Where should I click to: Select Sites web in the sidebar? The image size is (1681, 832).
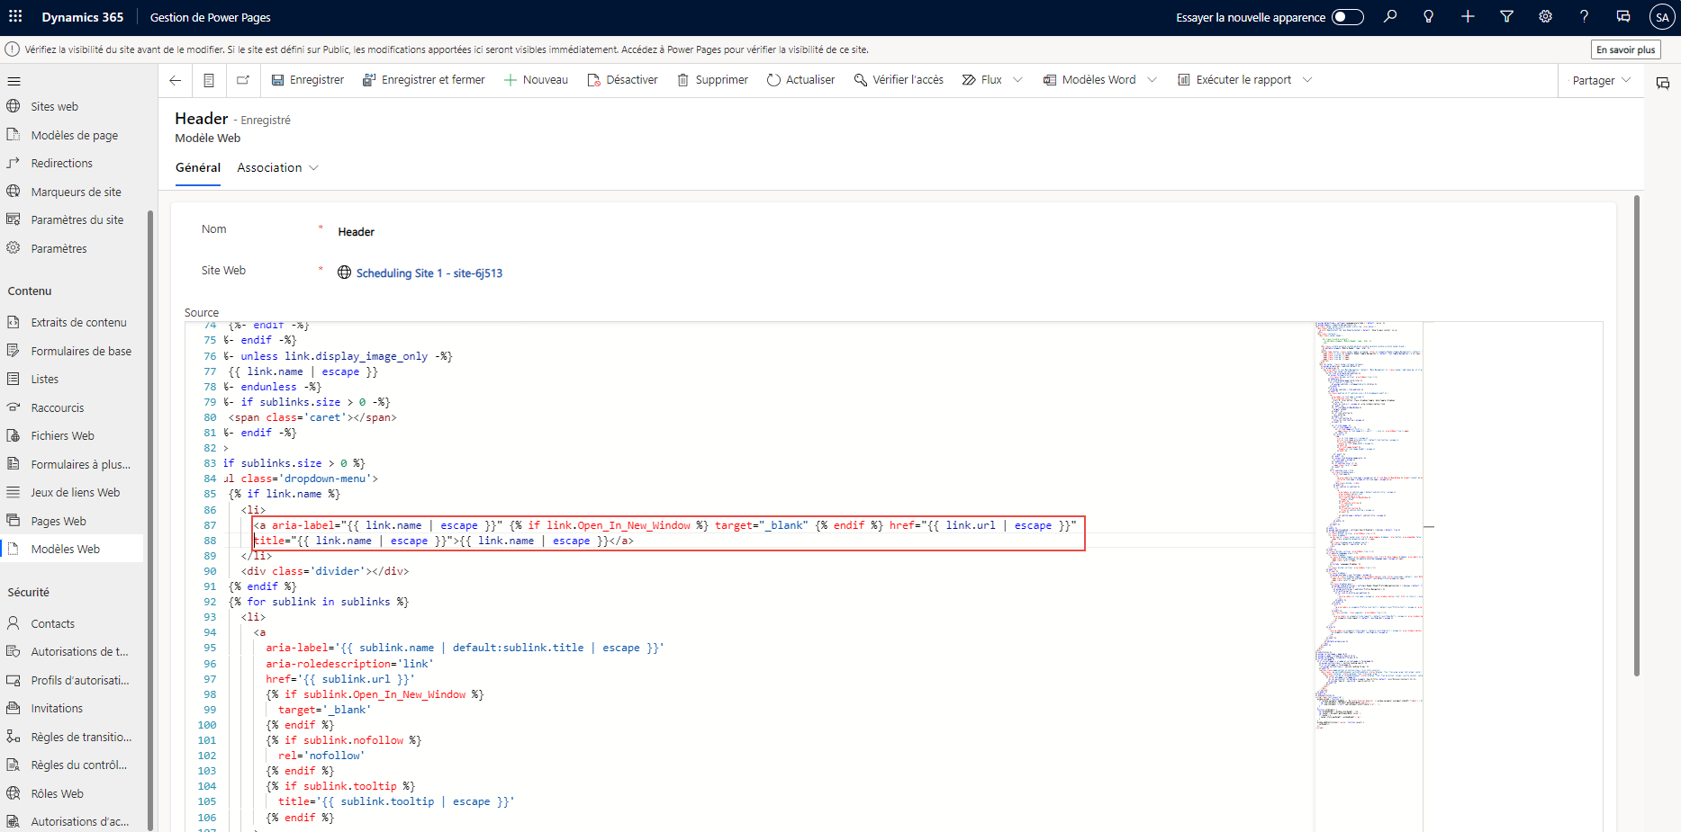click(55, 105)
